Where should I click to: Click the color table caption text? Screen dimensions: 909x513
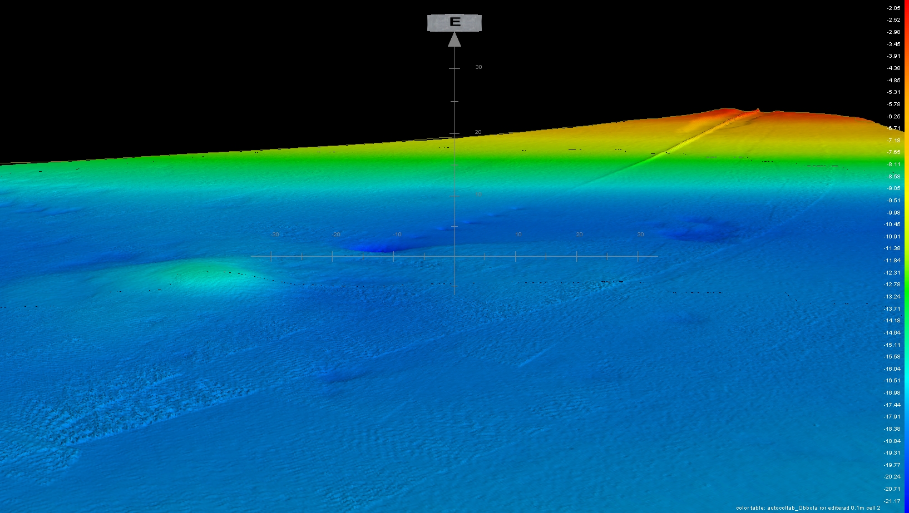808,508
